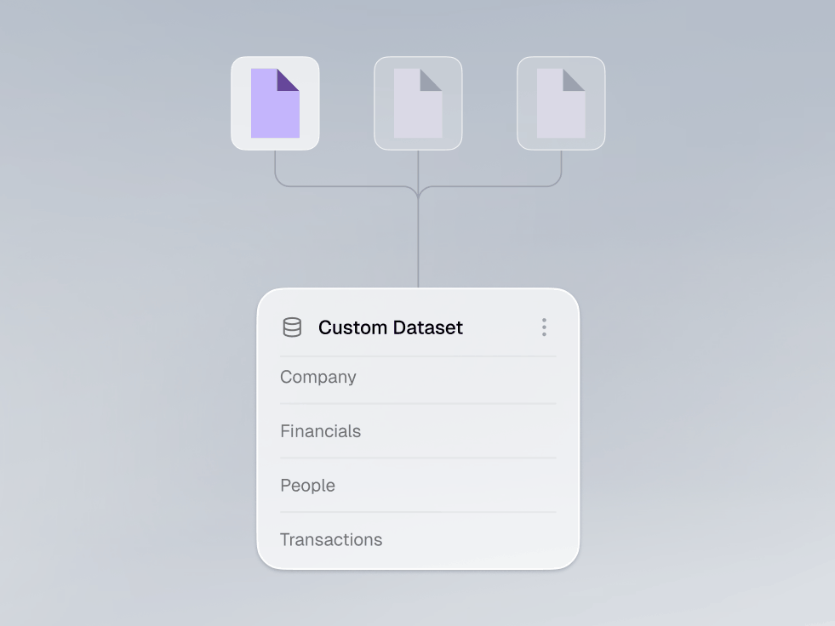Click the dark purple folded page corner
Screen dimensions: 835x626
pyautogui.click(x=288, y=80)
